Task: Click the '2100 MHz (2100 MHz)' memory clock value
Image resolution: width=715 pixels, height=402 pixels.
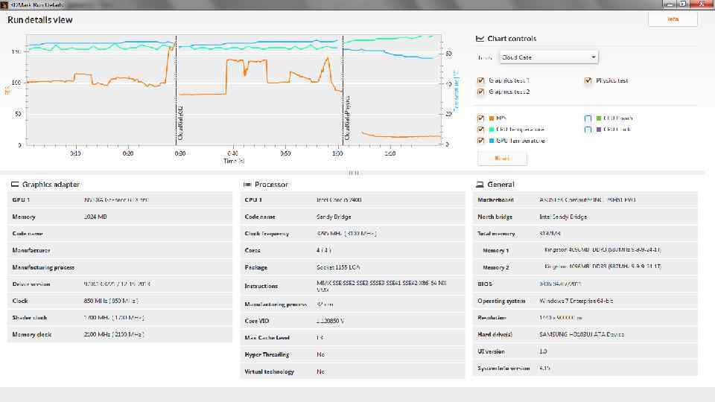Action: tap(114, 334)
